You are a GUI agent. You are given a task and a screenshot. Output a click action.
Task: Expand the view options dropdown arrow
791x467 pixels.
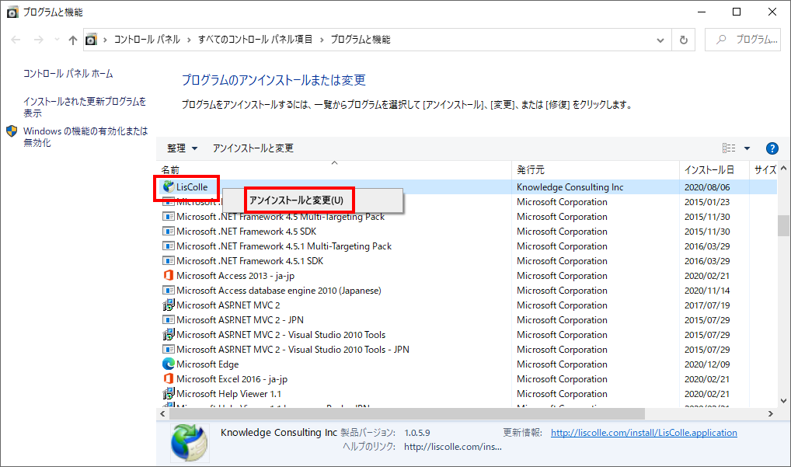pos(747,148)
